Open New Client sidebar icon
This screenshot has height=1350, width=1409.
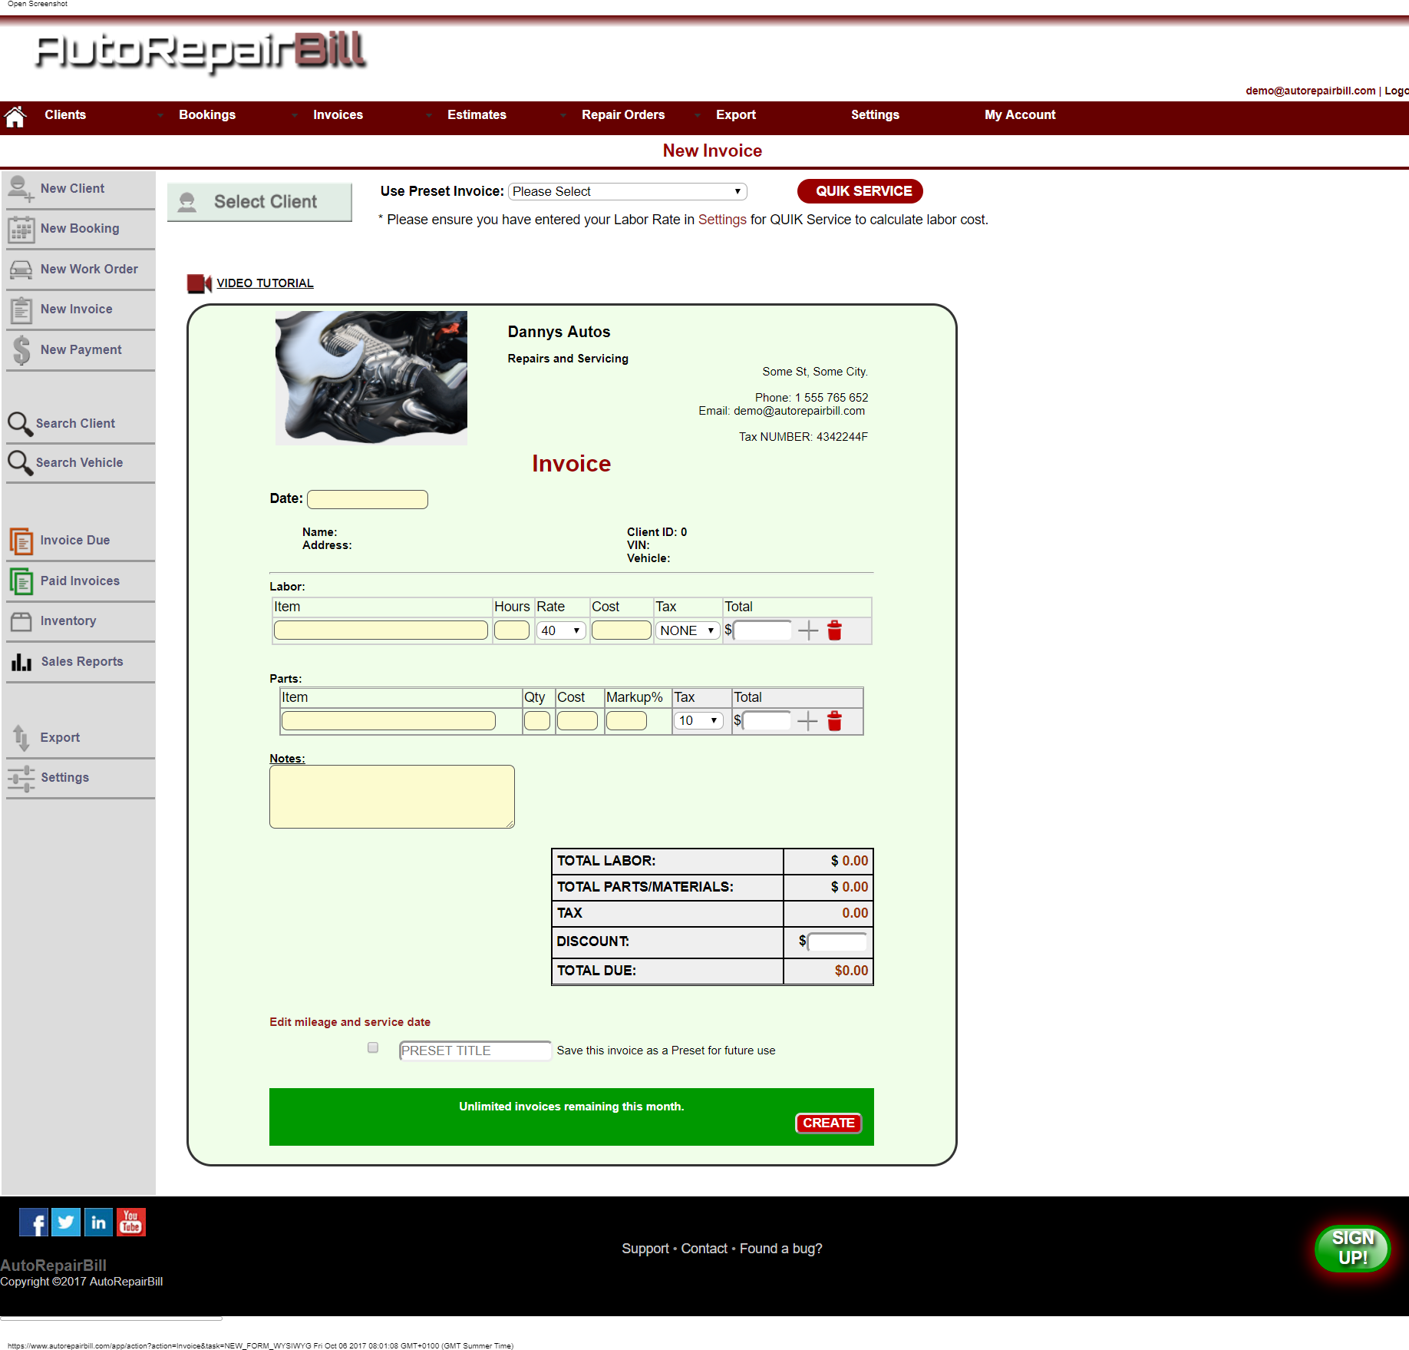point(21,188)
